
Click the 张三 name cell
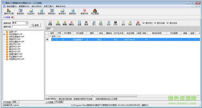pos(101,40)
